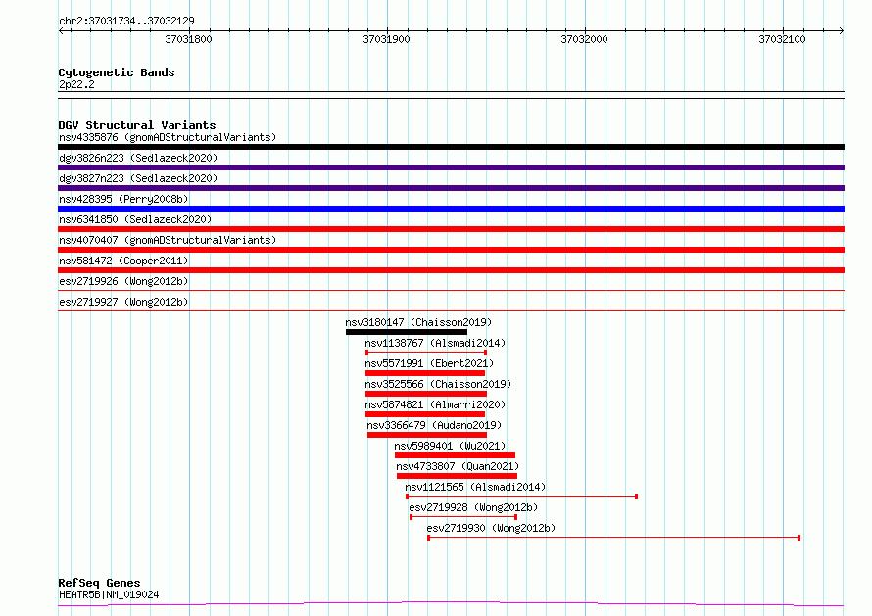Click the black bar under nsv3180147

(x=406, y=332)
